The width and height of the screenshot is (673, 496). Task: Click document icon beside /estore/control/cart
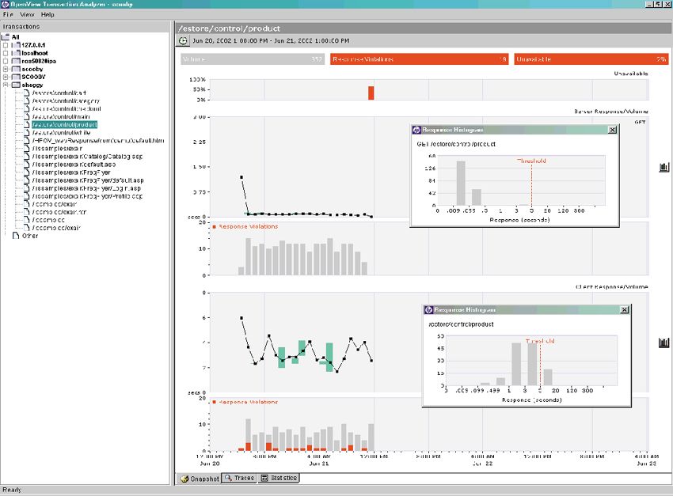[x=27, y=93]
